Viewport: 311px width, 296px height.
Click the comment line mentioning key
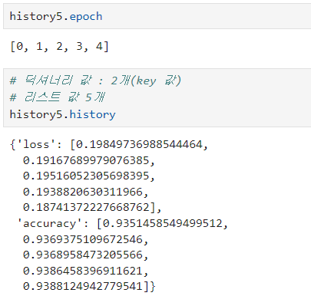click(95, 81)
